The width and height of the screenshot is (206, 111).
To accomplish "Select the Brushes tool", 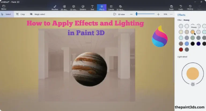I will (x=55, y=8).
